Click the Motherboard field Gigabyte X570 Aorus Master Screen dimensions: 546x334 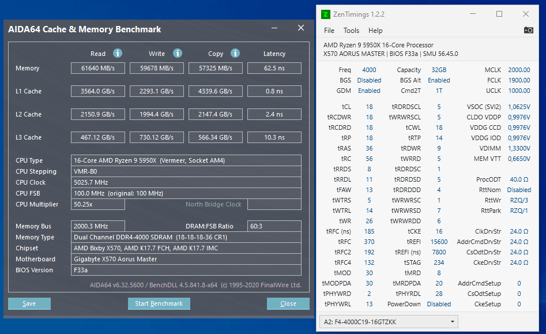tap(186, 259)
